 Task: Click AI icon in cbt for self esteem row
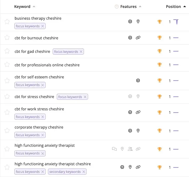138,80
